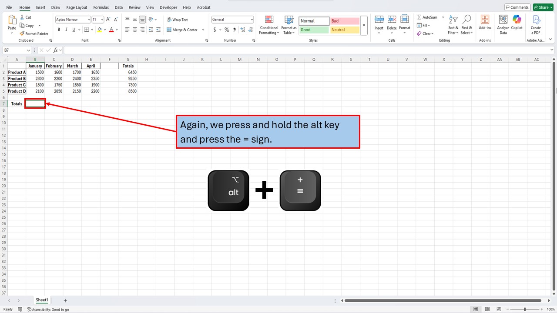Toggle italic formatting
557x313 pixels.
(x=66, y=30)
